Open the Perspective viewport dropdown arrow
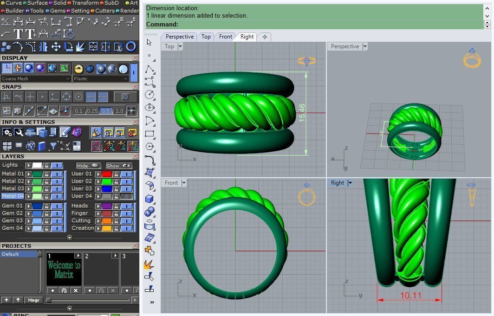The width and height of the screenshot is (494, 316). (x=364, y=46)
